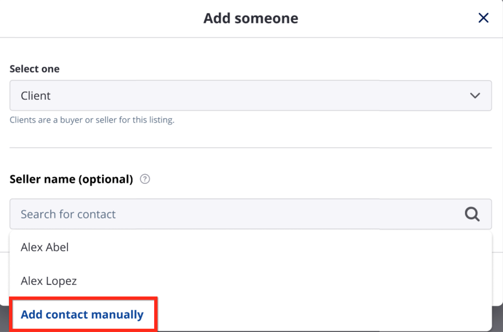The width and height of the screenshot is (503, 332).
Task: Click the "Select one" field label
Action: tap(35, 69)
